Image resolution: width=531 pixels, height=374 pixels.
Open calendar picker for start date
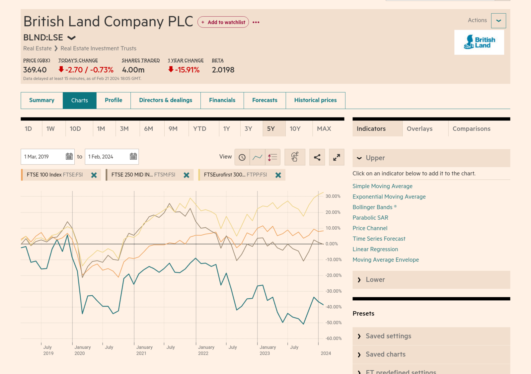coord(69,156)
